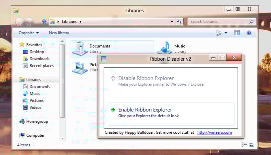Click the Documents icon in navigation tree
271x155 pixels.
(25, 86)
